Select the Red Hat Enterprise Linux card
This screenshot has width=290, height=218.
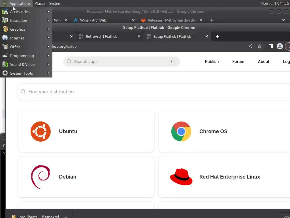pos(224,177)
